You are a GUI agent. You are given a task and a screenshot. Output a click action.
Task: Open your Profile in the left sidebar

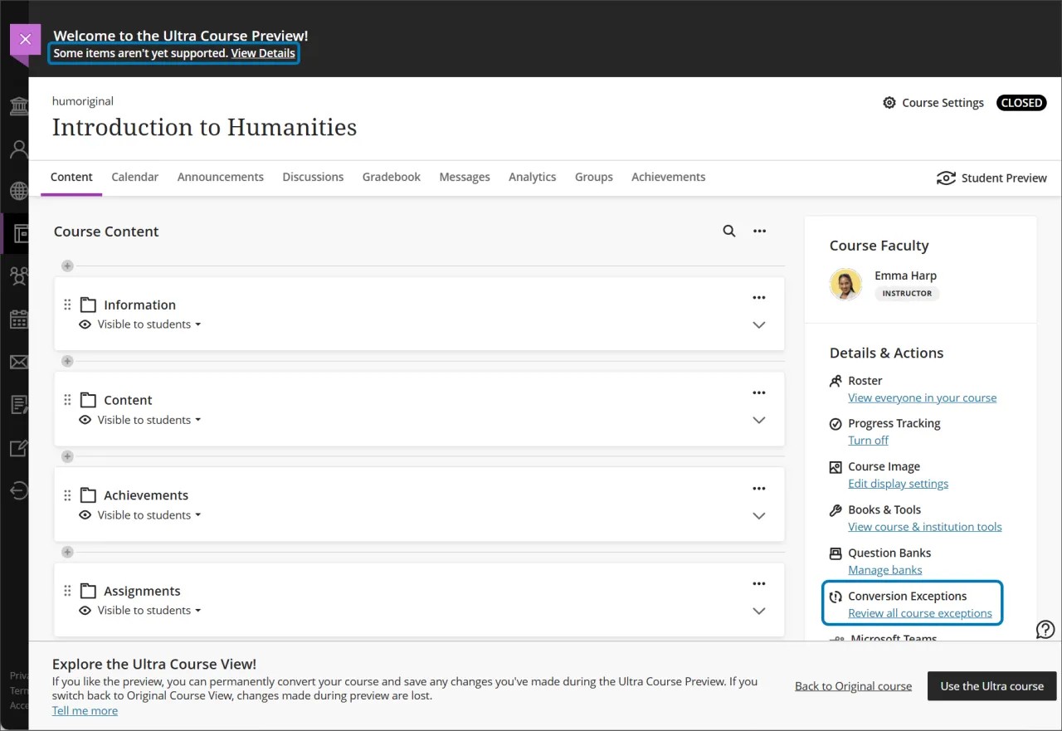coord(17,149)
